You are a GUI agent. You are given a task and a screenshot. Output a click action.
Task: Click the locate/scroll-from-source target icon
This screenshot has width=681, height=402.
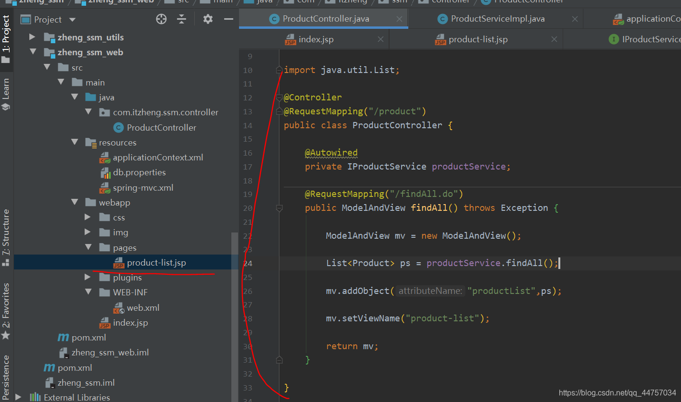(162, 19)
